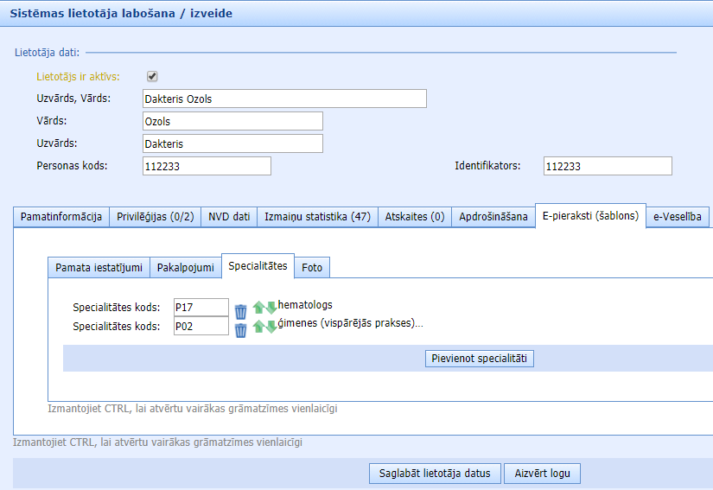Screen dimensions: 713x490
Task: Switch to Privilēģijas (0/2) tab
Action: (x=155, y=217)
